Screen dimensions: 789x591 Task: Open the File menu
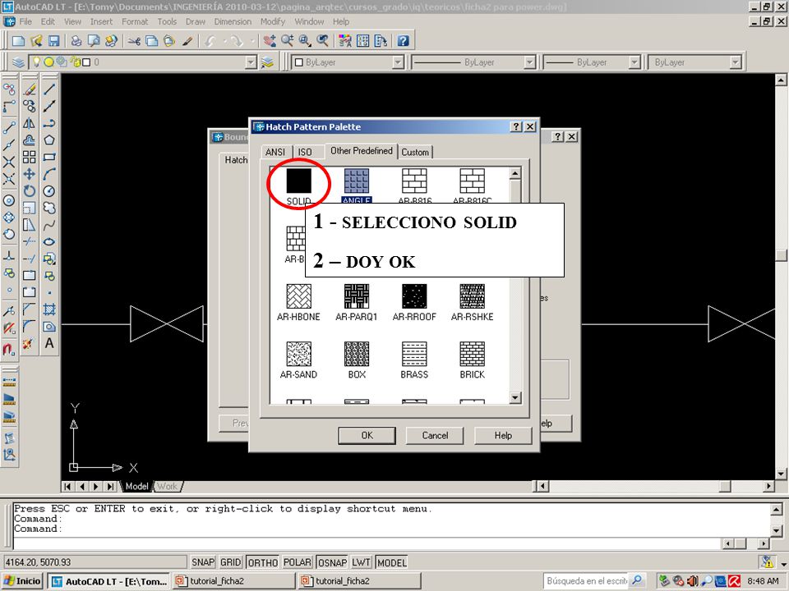click(x=25, y=21)
